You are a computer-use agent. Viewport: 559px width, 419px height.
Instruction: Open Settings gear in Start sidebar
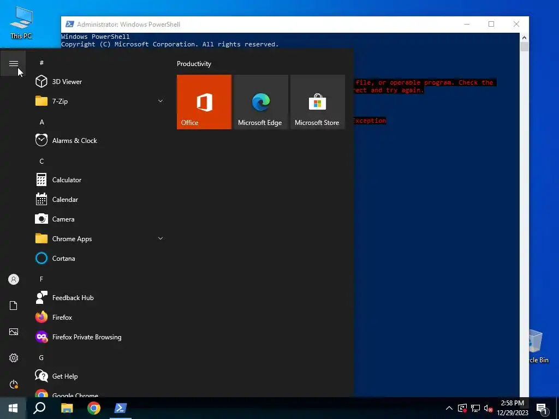point(14,358)
